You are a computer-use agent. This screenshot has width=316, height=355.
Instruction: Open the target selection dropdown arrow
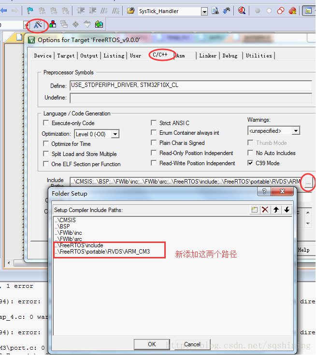click(27, 25)
